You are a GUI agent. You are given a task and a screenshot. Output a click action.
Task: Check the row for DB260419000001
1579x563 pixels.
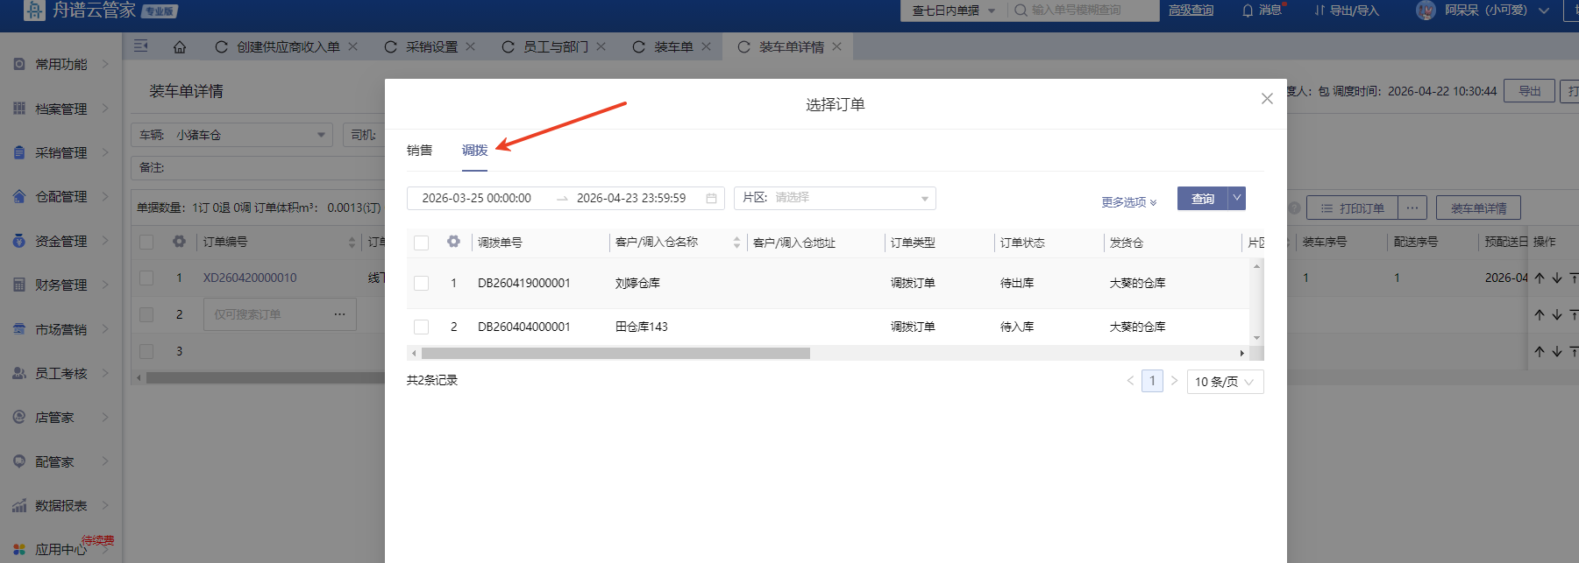point(422,284)
